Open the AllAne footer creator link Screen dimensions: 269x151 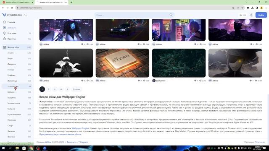[x=48, y=142]
